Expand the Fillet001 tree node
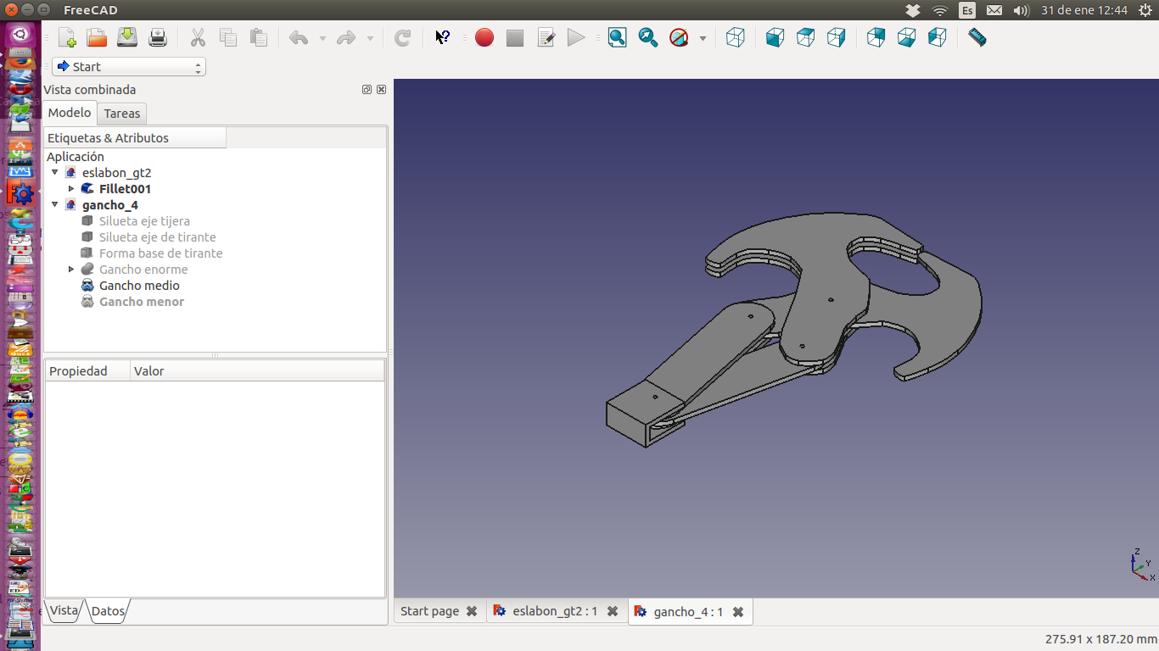This screenshot has width=1159, height=651. [x=71, y=189]
